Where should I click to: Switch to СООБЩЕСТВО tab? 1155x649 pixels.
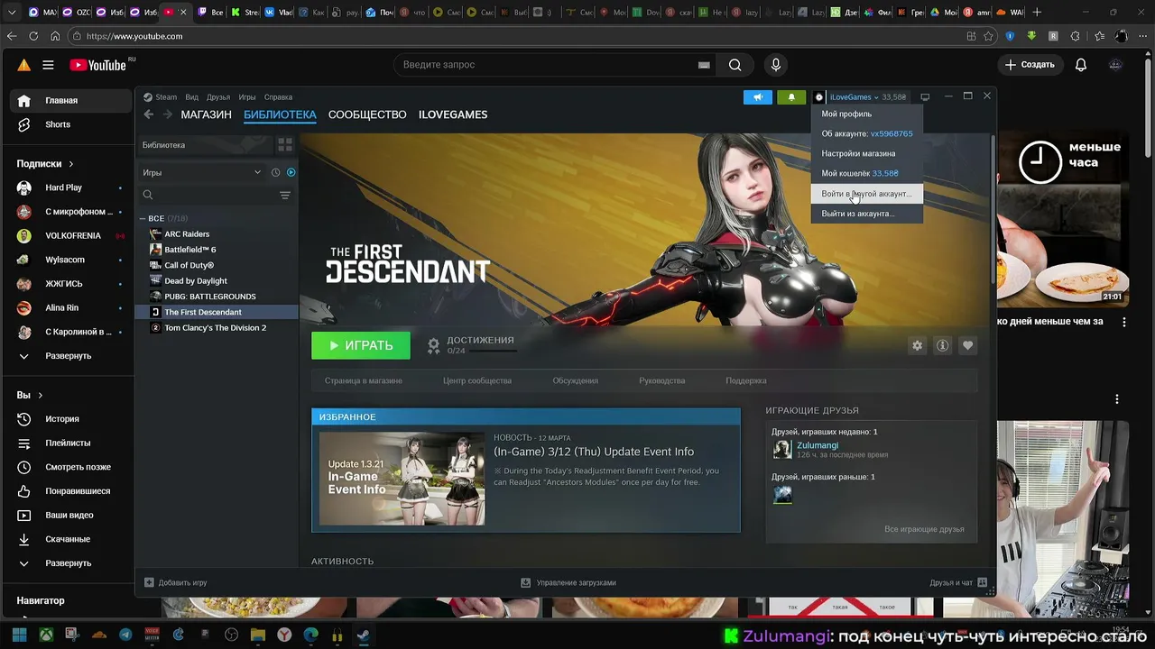[367, 114]
